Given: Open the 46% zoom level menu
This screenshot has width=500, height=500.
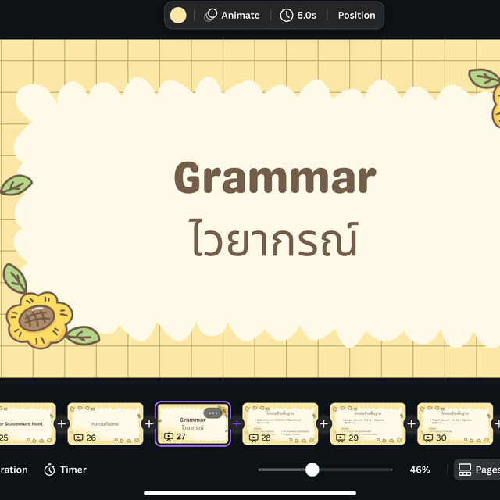Looking at the screenshot, I should tap(420, 470).
